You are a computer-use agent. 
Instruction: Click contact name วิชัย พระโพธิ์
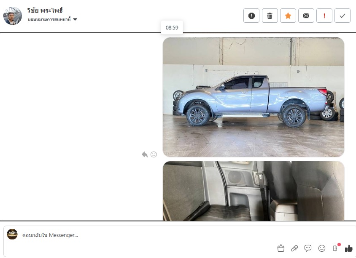(x=45, y=11)
